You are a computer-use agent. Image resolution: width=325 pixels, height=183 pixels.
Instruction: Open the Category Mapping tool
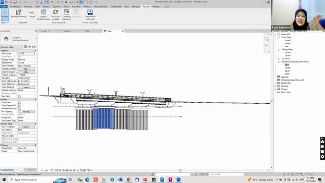pyautogui.click(x=67, y=15)
